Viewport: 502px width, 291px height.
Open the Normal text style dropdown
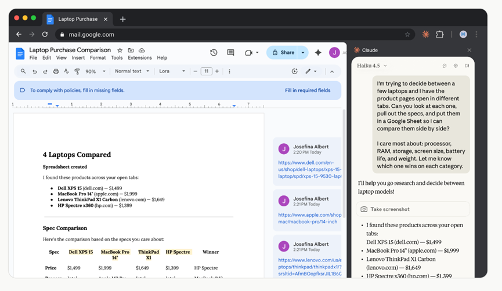[132, 71]
